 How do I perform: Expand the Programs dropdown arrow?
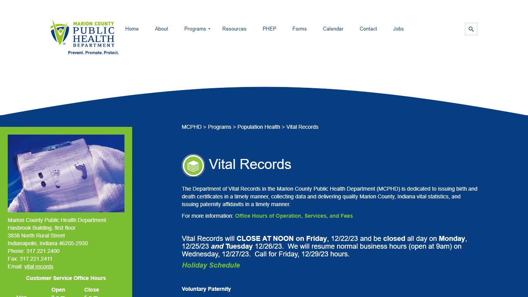(209, 29)
